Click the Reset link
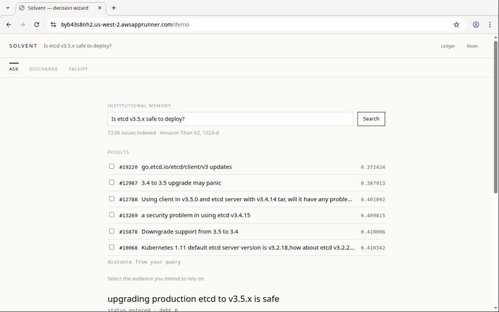Viewport: 499px width, 312px height. pos(472,46)
